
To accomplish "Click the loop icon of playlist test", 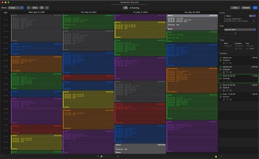I will pos(224,72).
